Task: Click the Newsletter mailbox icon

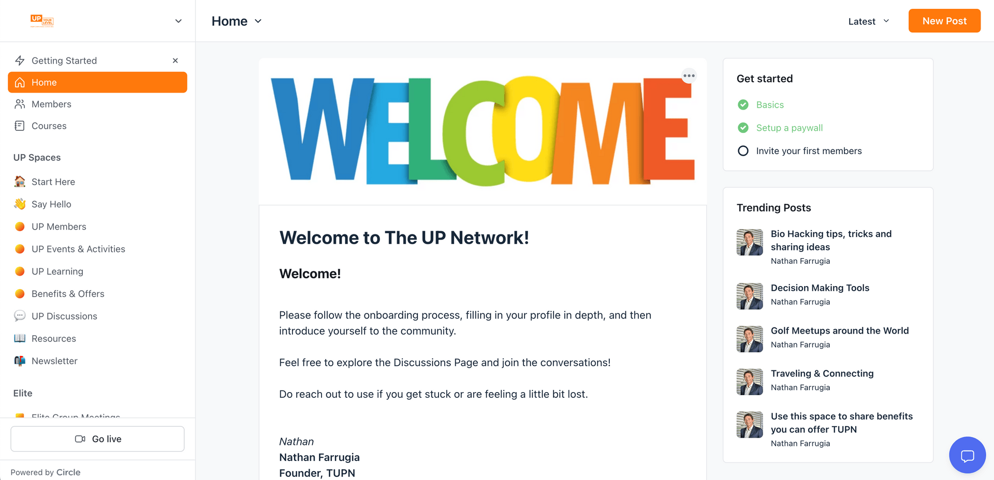Action: tap(20, 361)
